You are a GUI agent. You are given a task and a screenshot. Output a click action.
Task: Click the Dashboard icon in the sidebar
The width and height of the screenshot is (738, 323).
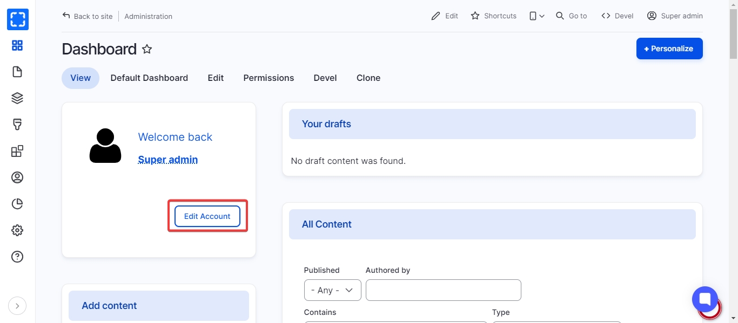point(17,45)
